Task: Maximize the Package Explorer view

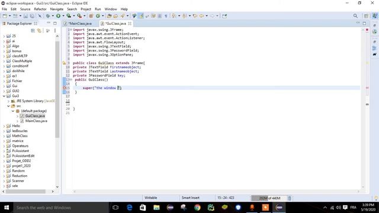Action: (x=55, y=24)
